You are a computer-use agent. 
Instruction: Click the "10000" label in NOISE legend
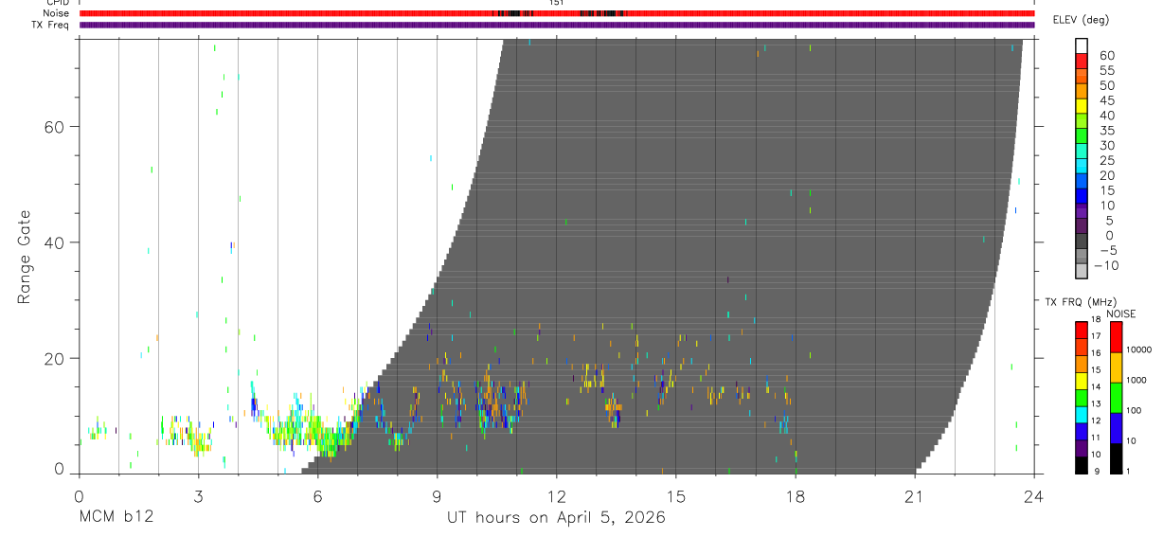click(1137, 349)
